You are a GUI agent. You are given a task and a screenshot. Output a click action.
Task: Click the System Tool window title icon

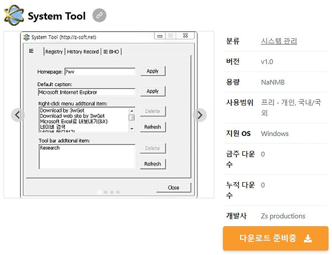[x=27, y=37]
